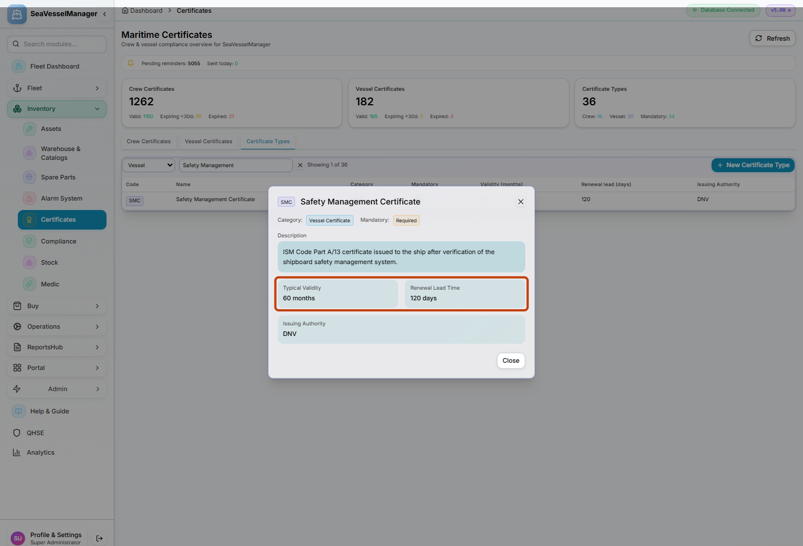Click the Inventory cubes icon
The image size is (803, 546).
click(x=17, y=109)
